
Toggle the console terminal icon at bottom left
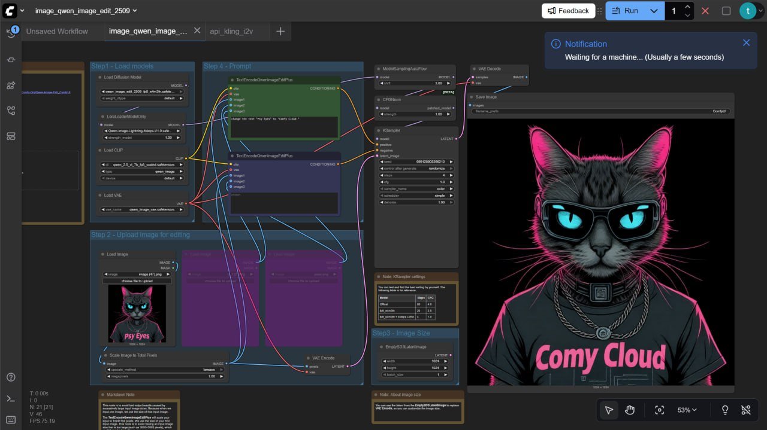coord(11,399)
